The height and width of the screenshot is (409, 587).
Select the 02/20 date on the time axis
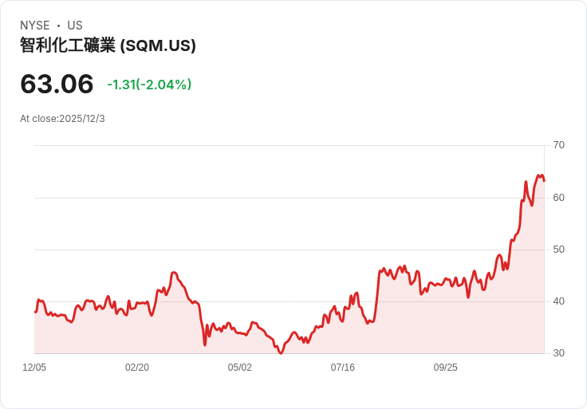(x=137, y=368)
